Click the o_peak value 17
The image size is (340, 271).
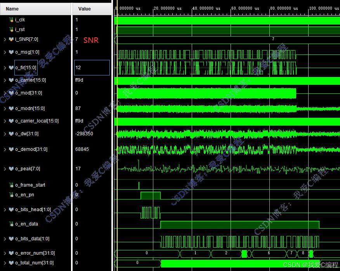[x=78, y=168]
